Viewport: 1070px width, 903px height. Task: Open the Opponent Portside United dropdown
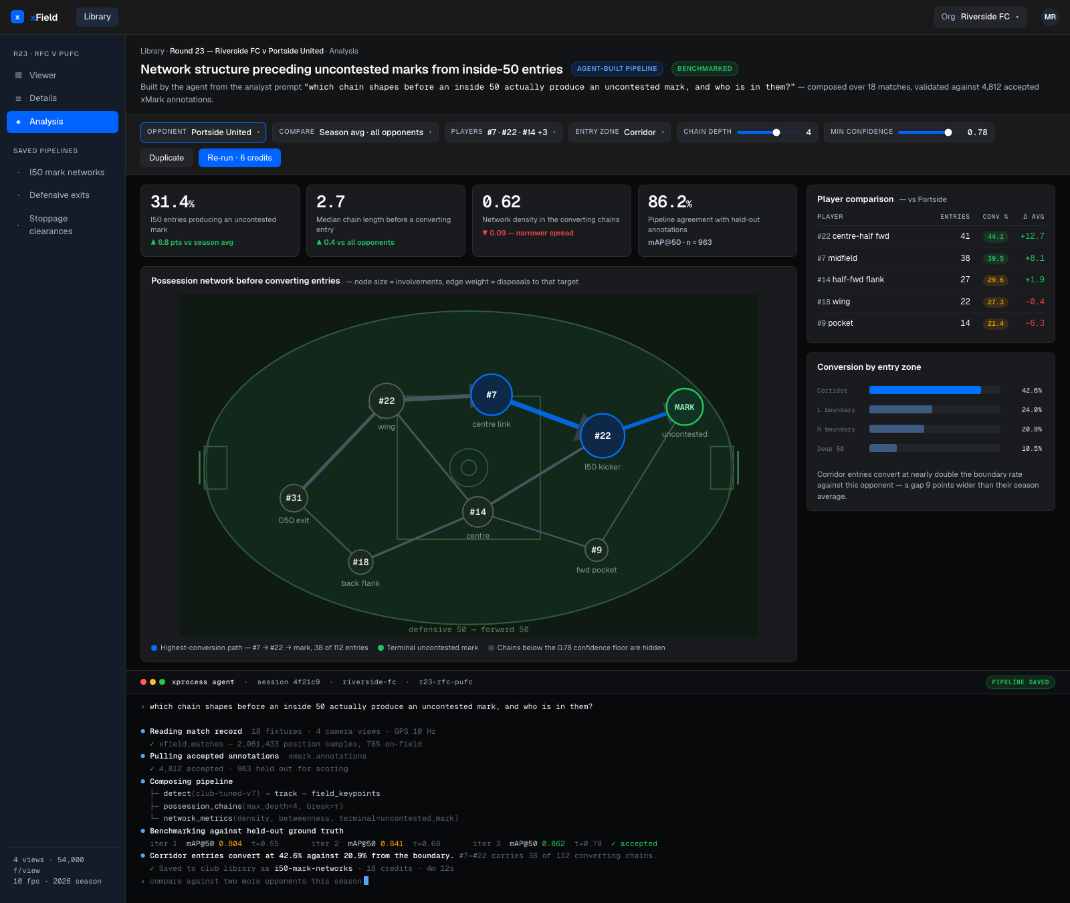click(203, 132)
